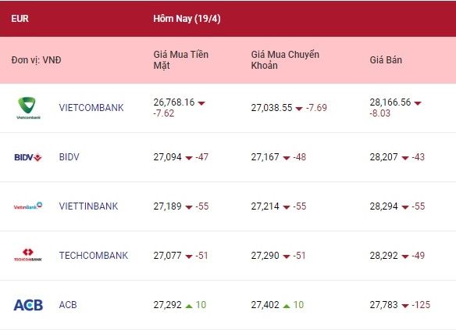This screenshot has height=330, width=456.
Task: Select the Hôm Nay (19/4) header
Action: coord(187,19)
